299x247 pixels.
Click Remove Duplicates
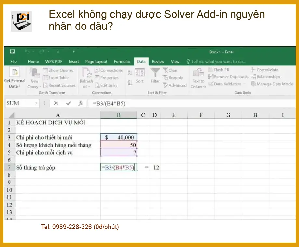click(228, 77)
